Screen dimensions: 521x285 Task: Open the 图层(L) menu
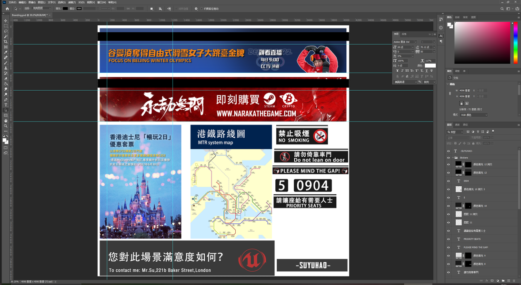pos(41,2)
